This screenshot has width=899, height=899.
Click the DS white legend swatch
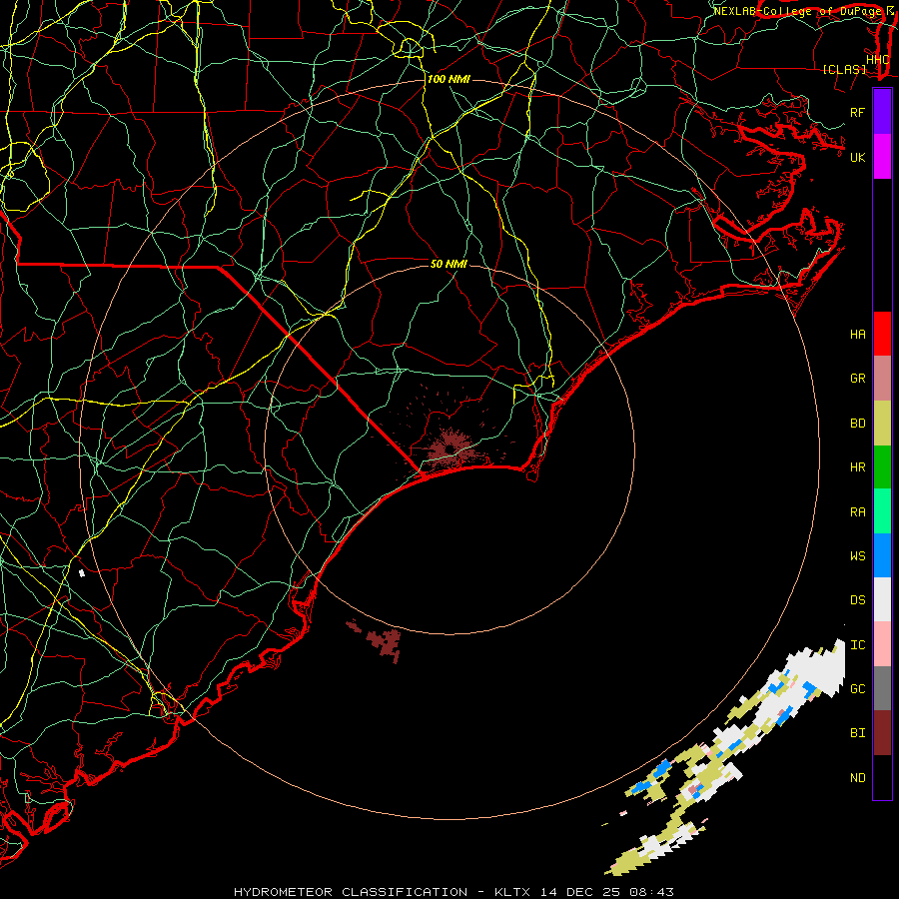[x=882, y=599]
